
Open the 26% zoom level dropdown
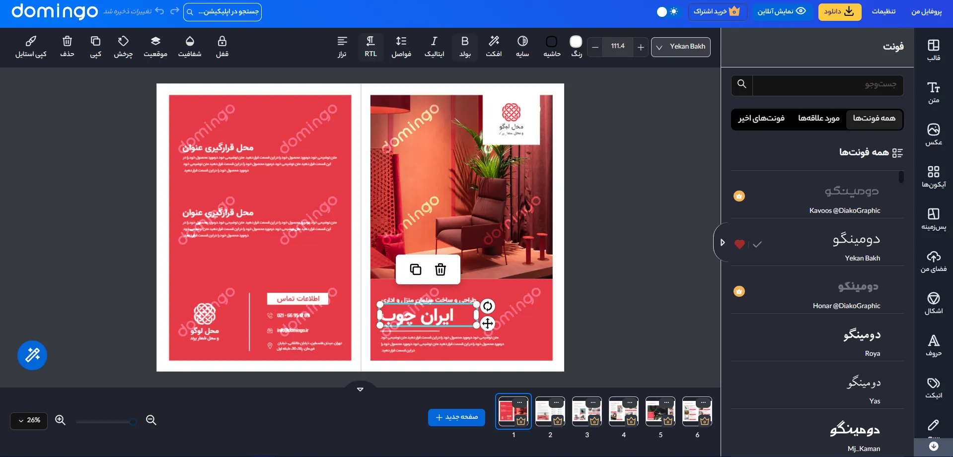(29, 420)
